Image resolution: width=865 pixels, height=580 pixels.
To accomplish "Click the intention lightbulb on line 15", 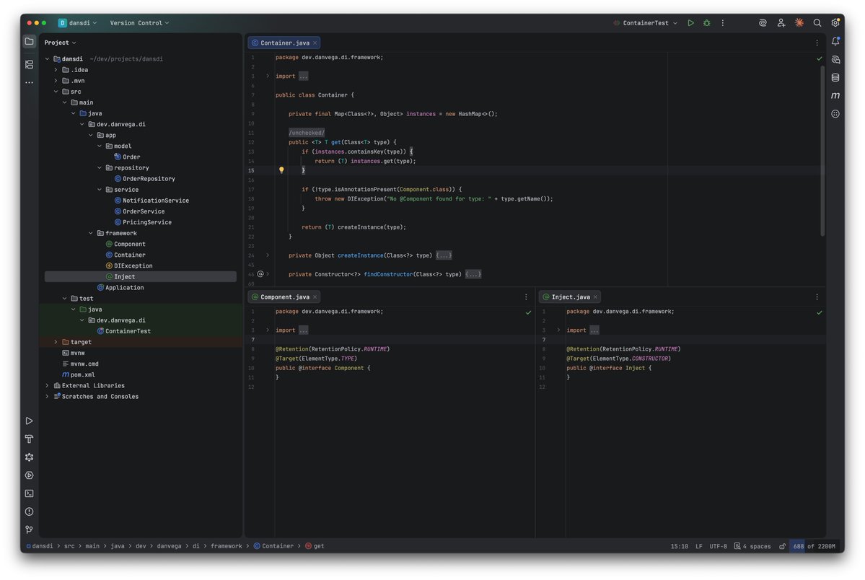I will (281, 170).
